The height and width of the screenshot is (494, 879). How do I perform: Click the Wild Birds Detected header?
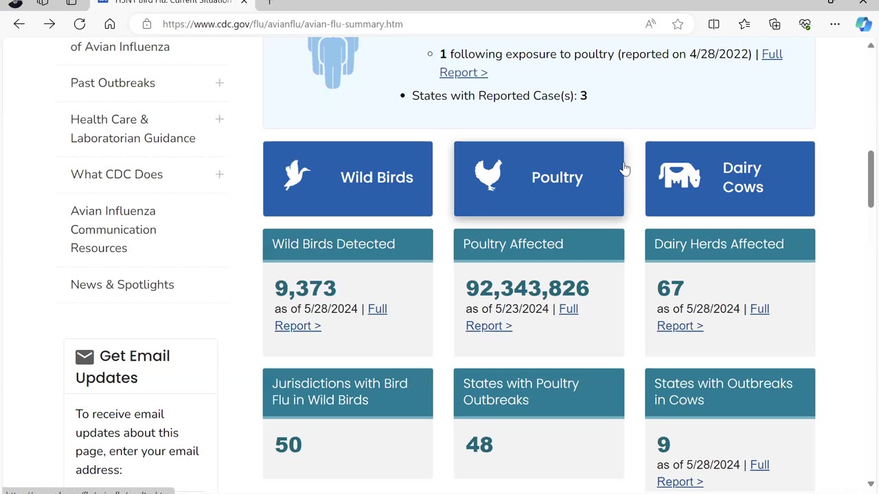(347, 244)
